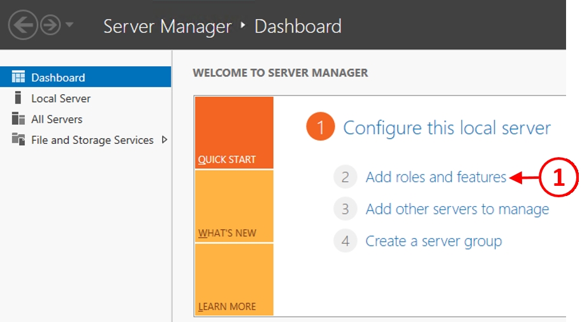This screenshot has width=582, height=322.
Task: Click the Local Server icon
Action: (x=17, y=97)
